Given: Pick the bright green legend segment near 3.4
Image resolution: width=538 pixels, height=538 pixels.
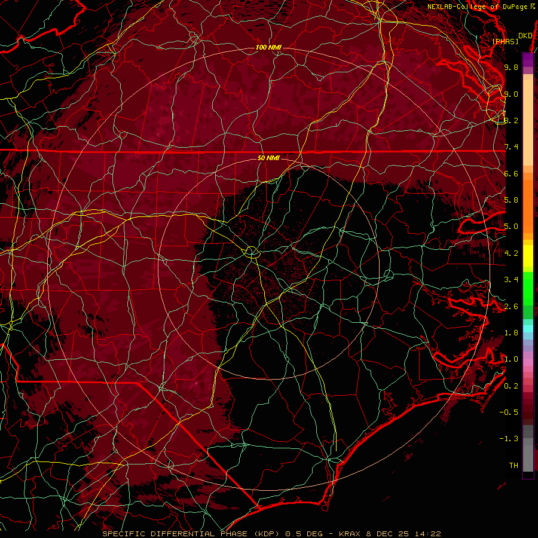Looking at the screenshot, I should [x=528, y=288].
